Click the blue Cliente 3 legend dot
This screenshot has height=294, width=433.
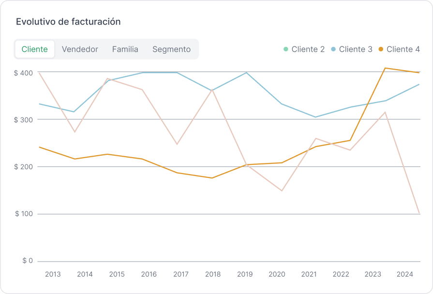point(333,49)
